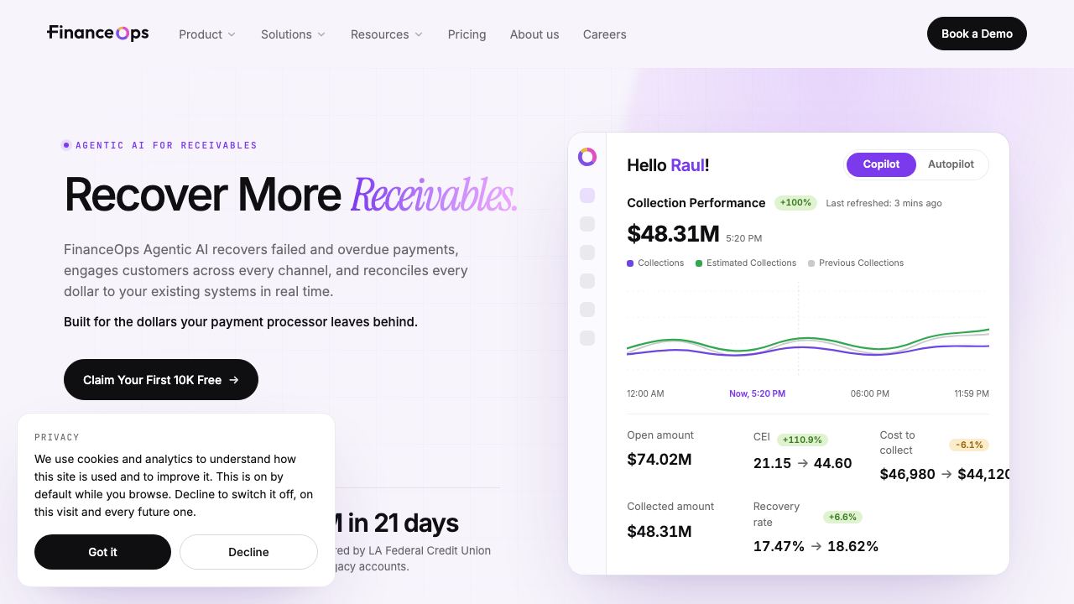The height and width of the screenshot is (604, 1074).
Task: Open the Resources dropdown menu
Action: click(387, 34)
